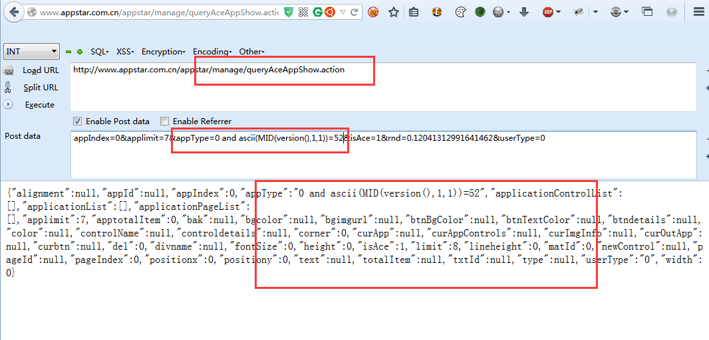Image resolution: width=709 pixels, height=340 pixels.
Task: Click the green shield security icon in address bar
Action: [289, 13]
